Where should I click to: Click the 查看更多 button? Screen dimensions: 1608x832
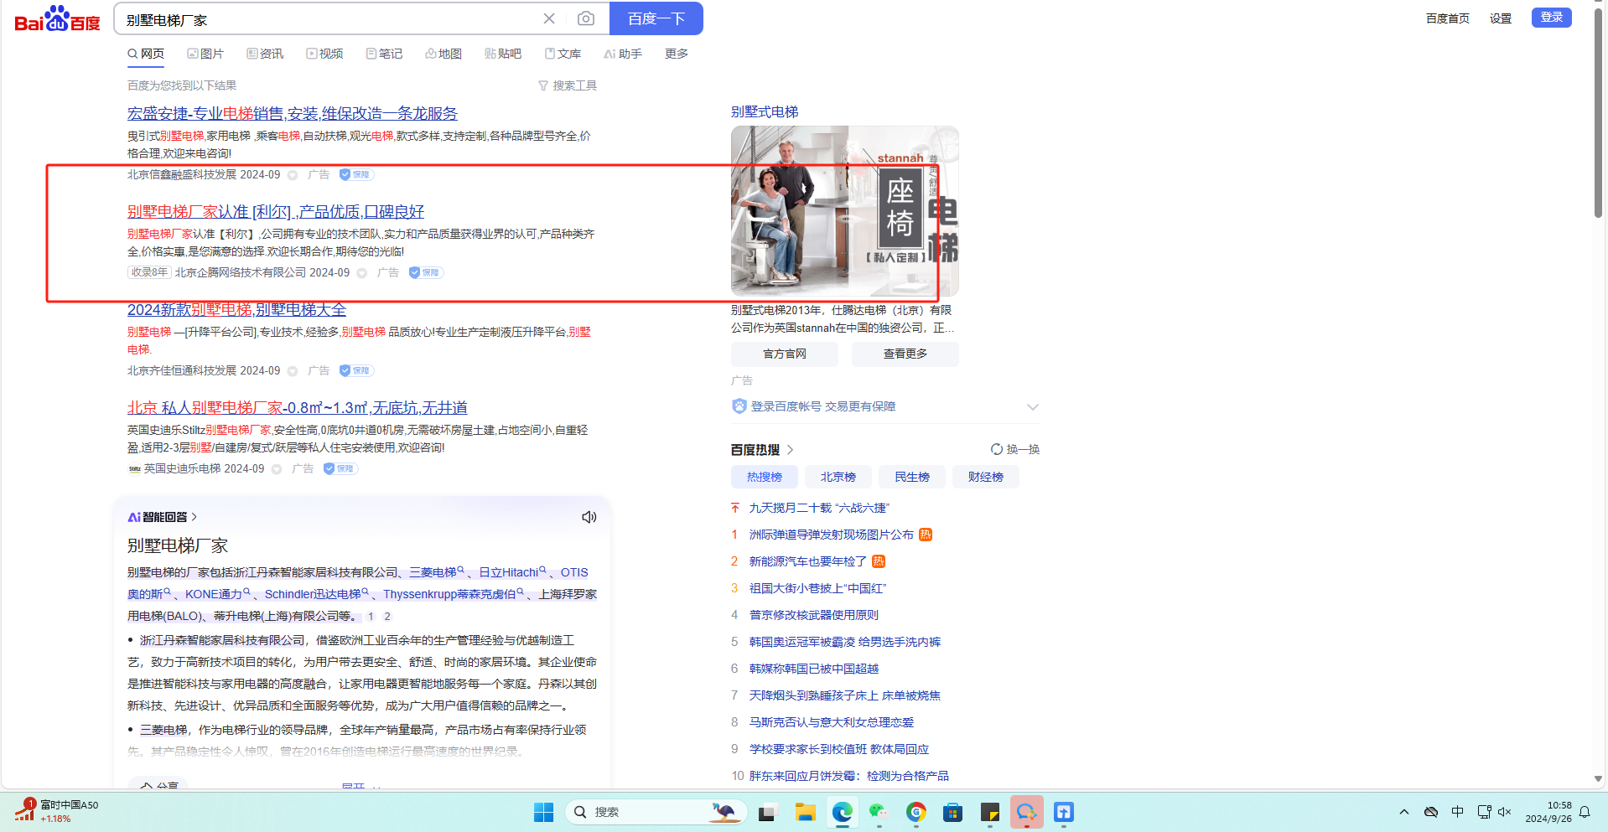(905, 354)
